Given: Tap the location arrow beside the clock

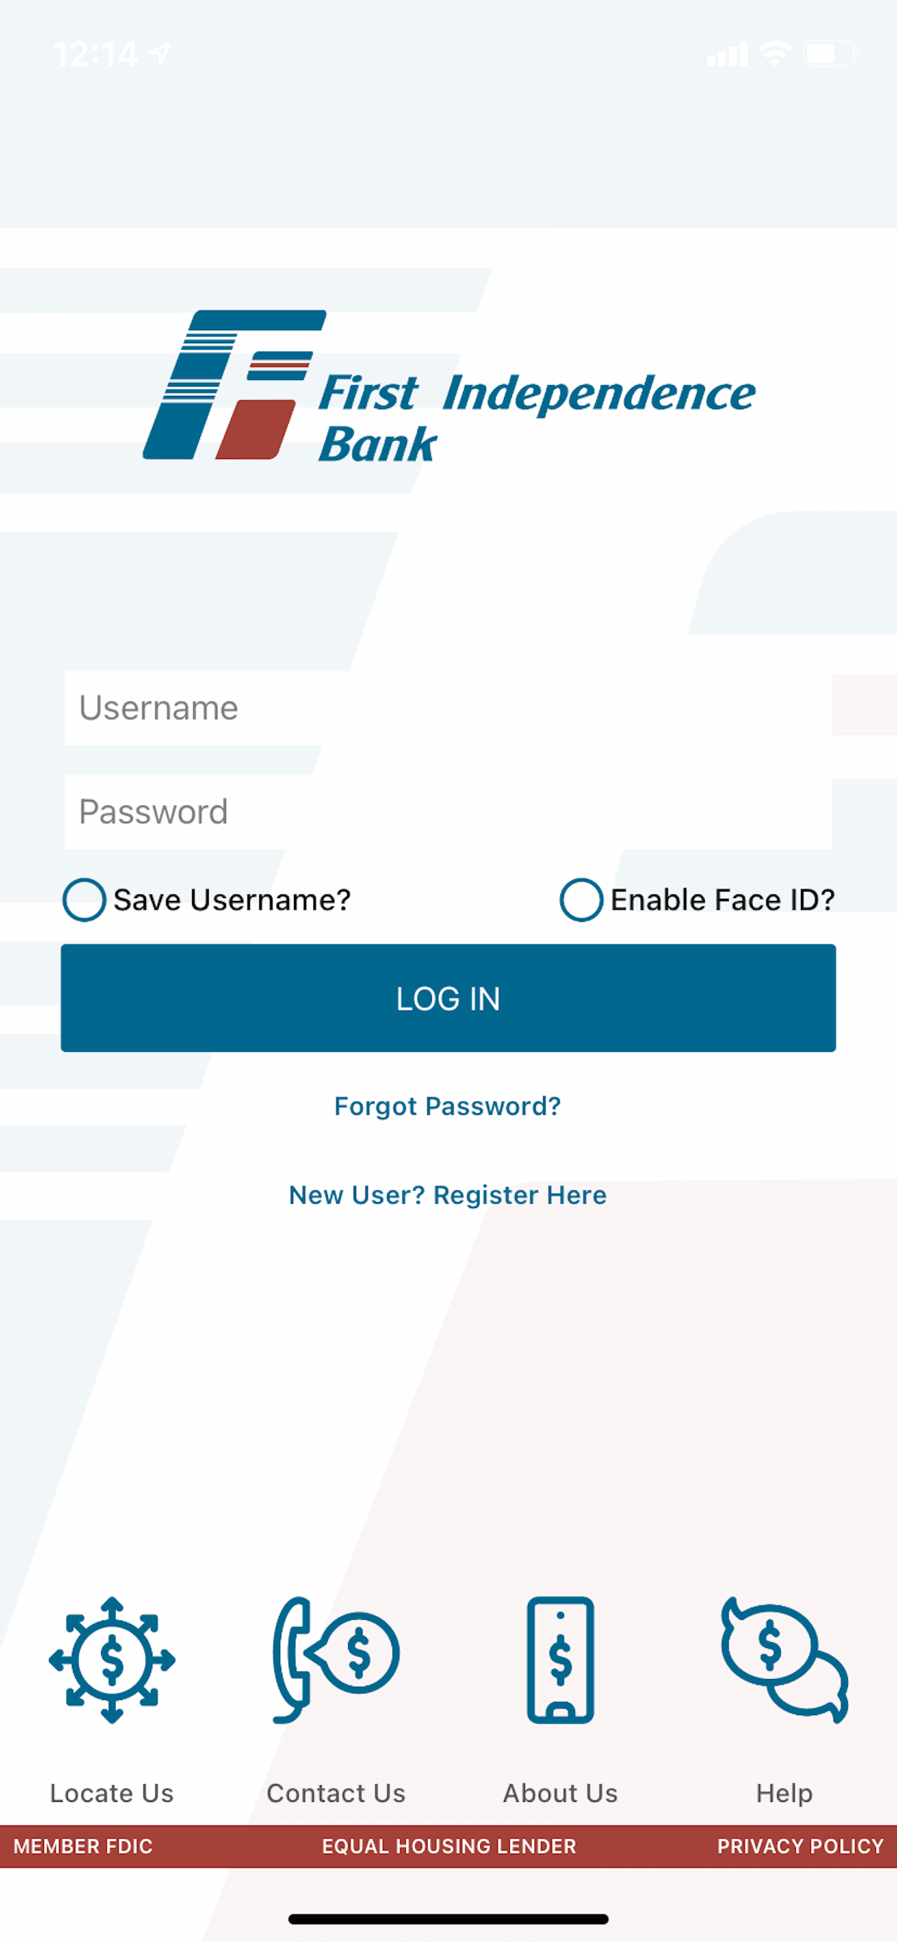Looking at the screenshot, I should [x=159, y=53].
